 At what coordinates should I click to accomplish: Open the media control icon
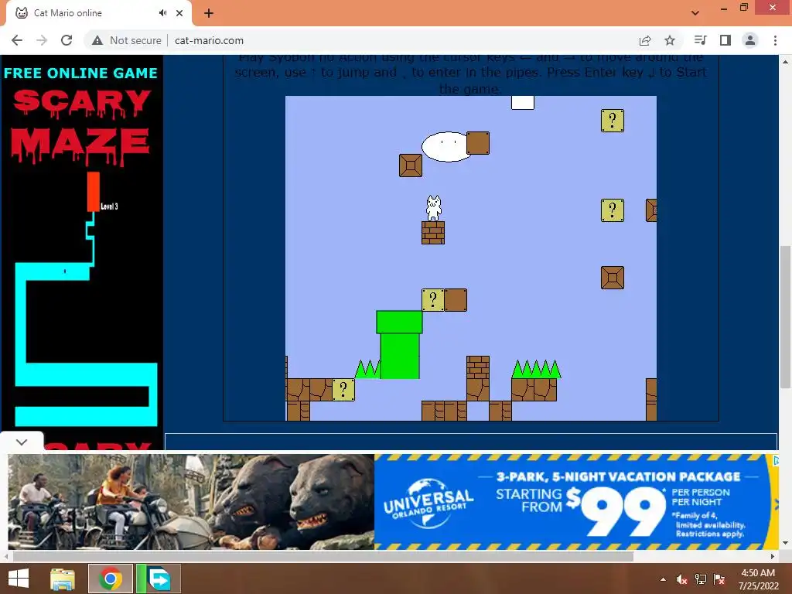click(x=700, y=40)
